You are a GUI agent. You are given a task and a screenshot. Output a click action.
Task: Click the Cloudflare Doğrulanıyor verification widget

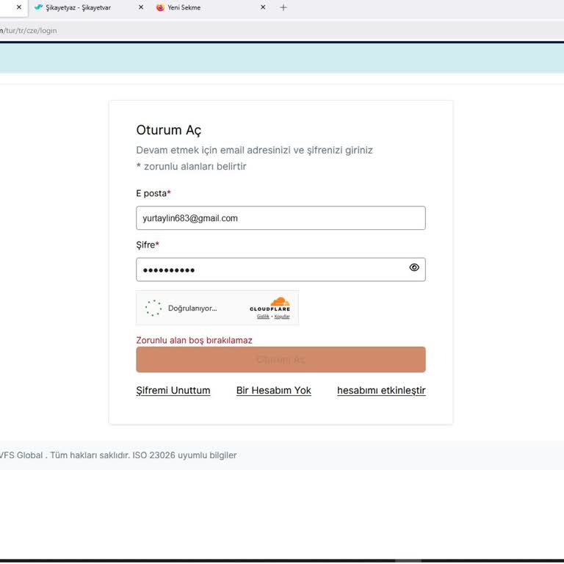point(217,308)
